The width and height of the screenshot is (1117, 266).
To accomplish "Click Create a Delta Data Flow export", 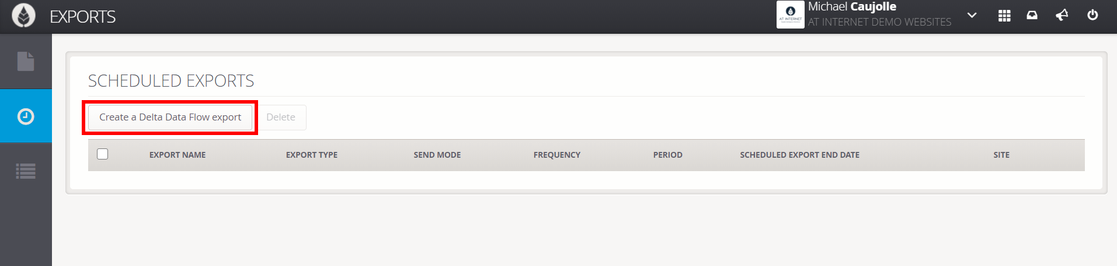I will click(170, 117).
